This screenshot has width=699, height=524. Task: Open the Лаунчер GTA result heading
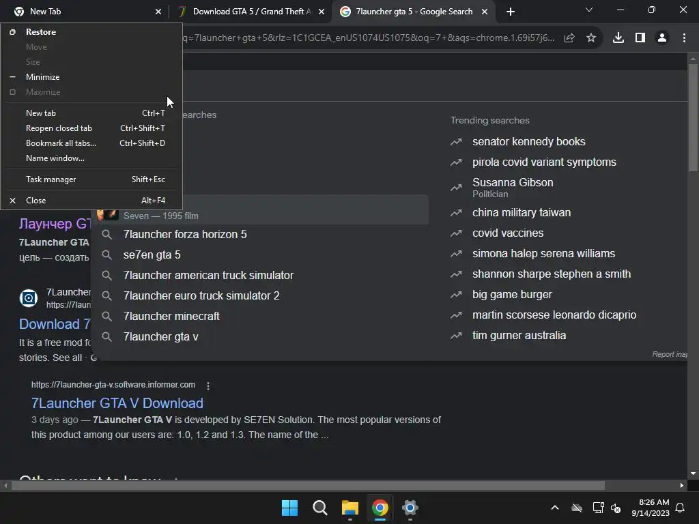[x=55, y=224]
